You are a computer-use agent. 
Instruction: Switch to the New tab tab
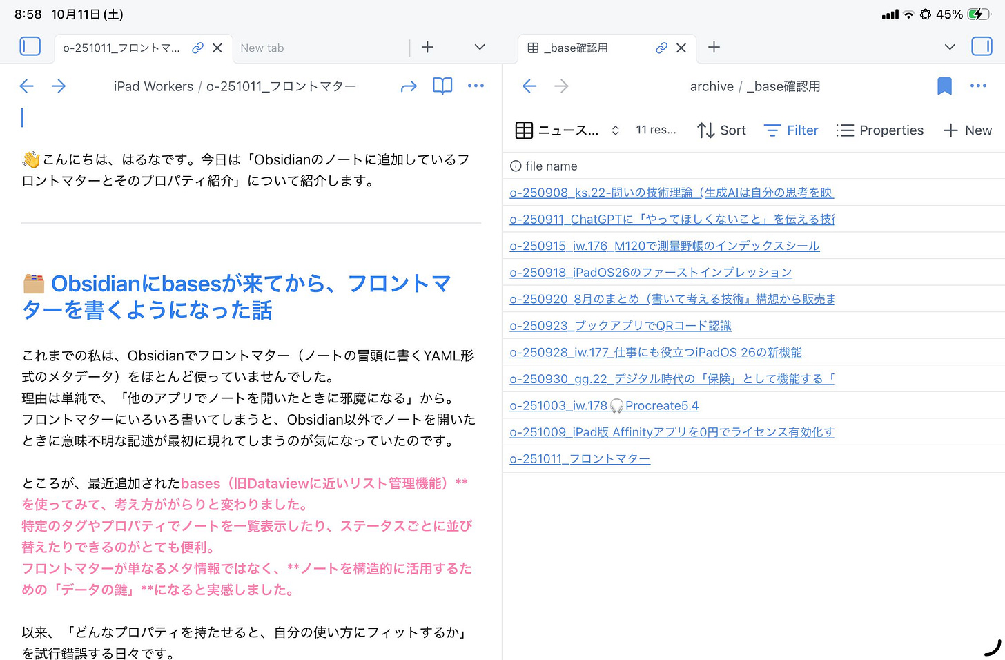click(x=262, y=48)
